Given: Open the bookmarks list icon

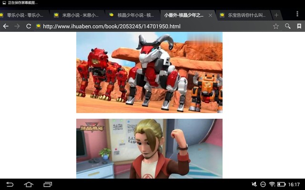Looking at the screenshot, I should pos(299,26).
